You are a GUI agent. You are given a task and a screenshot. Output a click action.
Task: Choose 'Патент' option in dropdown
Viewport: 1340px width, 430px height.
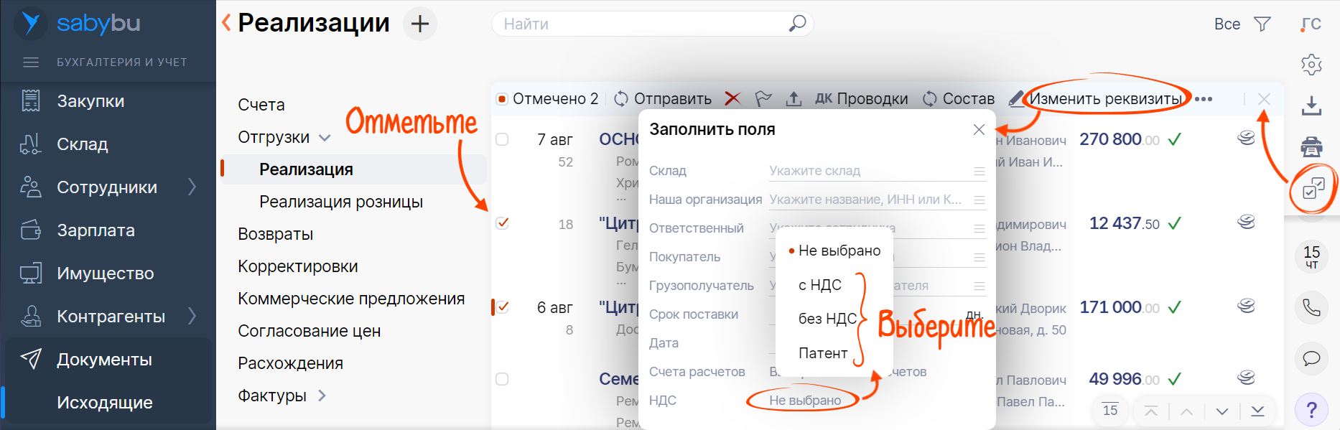(823, 353)
